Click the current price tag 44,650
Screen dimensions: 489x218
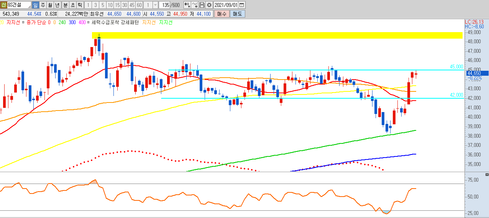pyautogui.click(x=477, y=73)
